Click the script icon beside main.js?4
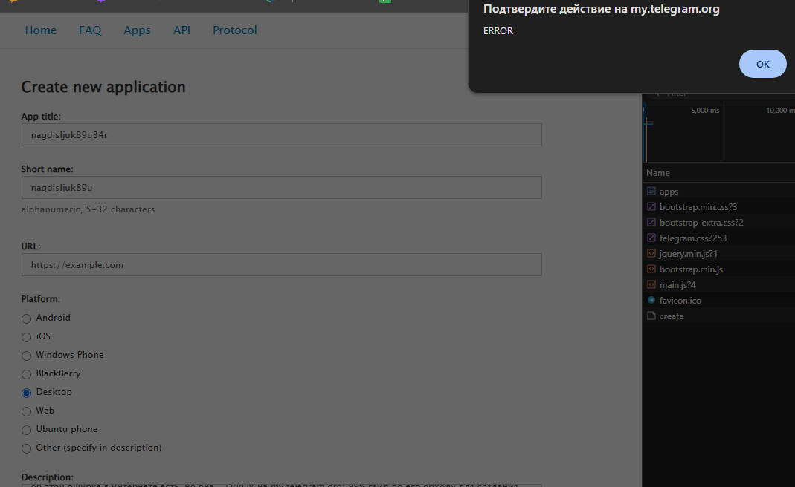The image size is (795, 487). tap(651, 284)
